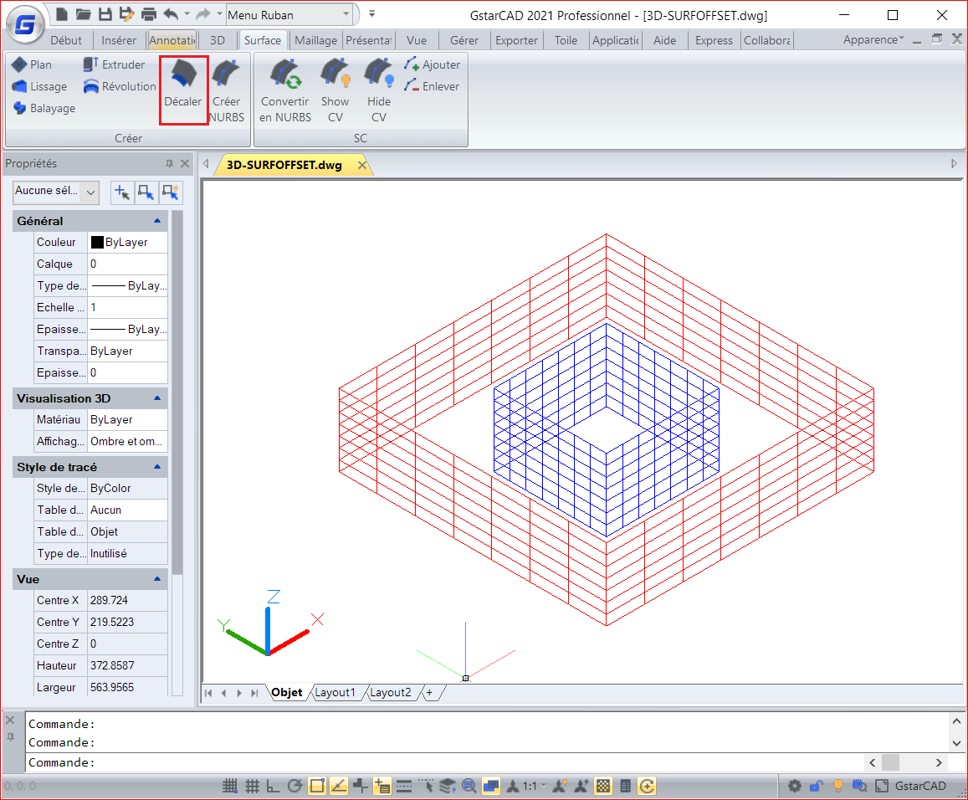Toggle polar tracking in status bar
Viewport: 968px width, 800px height.
pyautogui.click(x=295, y=786)
